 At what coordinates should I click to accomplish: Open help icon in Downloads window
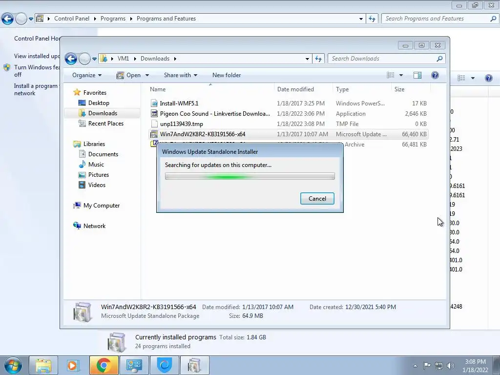(x=435, y=75)
